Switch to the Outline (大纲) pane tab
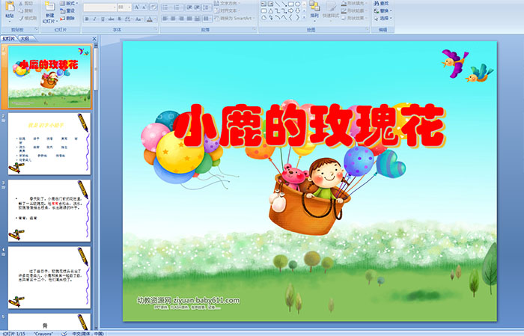Screen dimensions: 524x336 (x=25, y=39)
